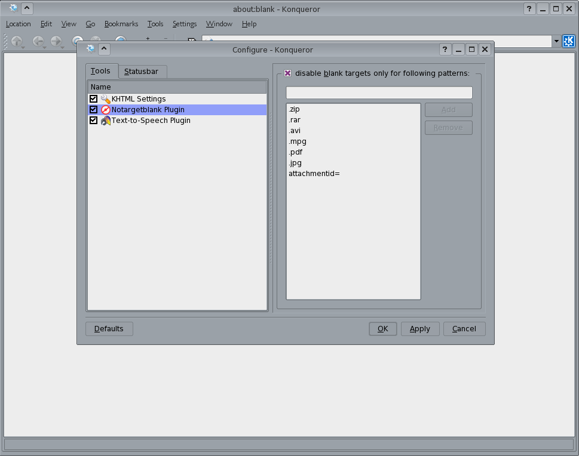Open the Window menu

[x=219, y=24]
